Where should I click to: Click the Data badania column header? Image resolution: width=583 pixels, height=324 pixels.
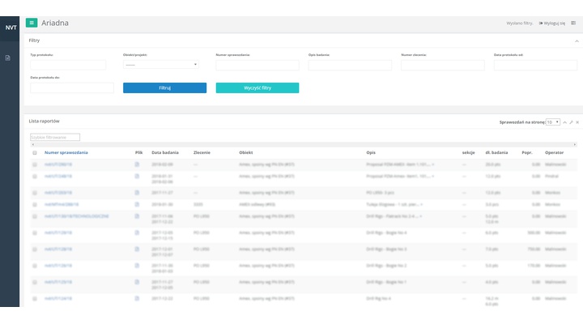[x=165, y=152]
